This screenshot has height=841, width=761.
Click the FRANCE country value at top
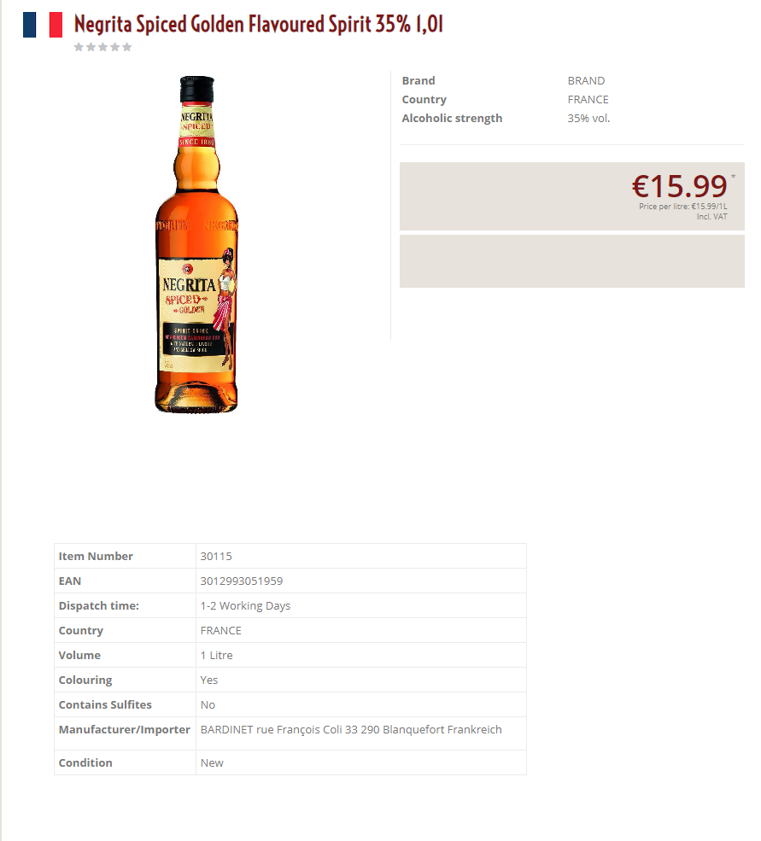pos(588,99)
